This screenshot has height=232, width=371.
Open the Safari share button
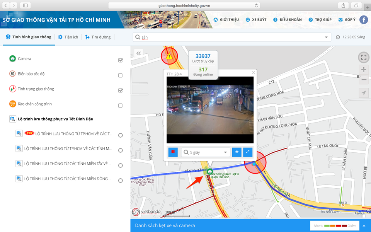[343, 5]
